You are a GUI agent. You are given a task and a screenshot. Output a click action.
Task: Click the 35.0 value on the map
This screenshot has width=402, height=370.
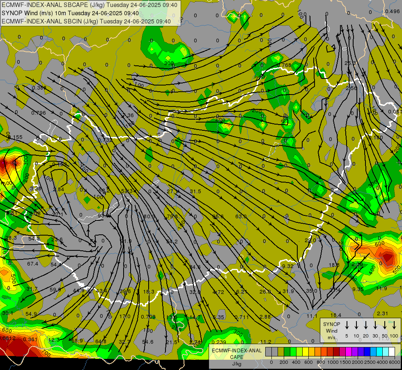[312, 291]
